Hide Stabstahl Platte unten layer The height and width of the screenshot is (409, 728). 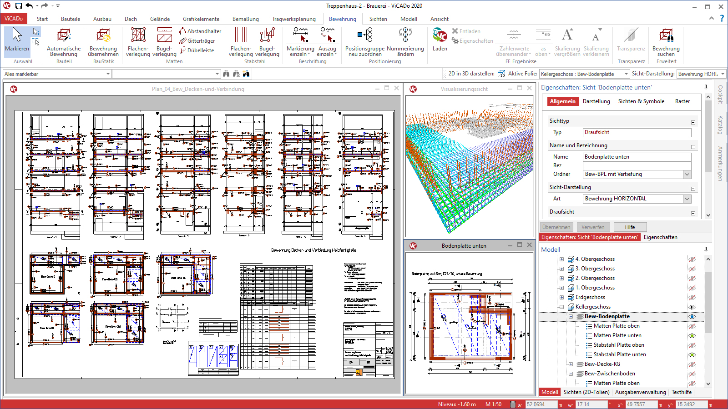coord(692,354)
